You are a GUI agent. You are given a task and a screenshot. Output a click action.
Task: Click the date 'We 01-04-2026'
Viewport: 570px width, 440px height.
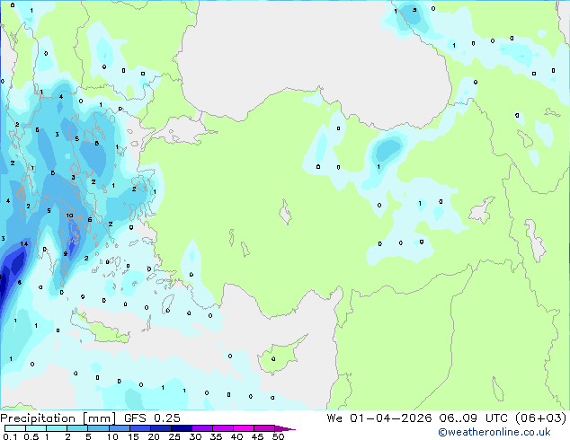(379, 418)
